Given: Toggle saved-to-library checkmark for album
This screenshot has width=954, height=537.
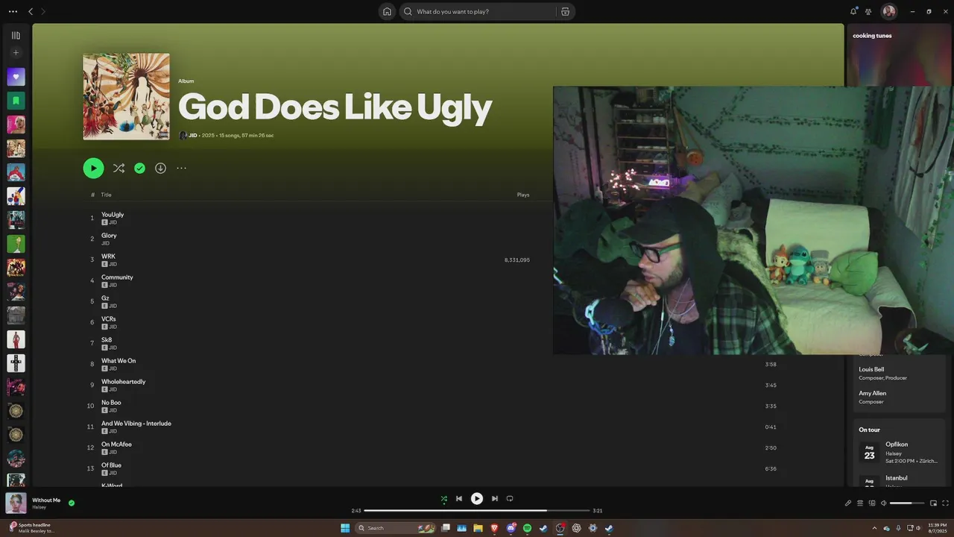Looking at the screenshot, I should click(139, 168).
